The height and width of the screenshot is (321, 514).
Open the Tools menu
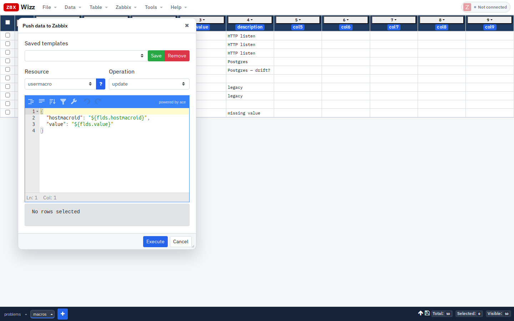(x=153, y=7)
